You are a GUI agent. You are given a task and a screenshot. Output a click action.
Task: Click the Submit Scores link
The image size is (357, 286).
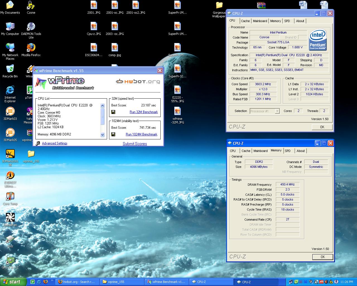coord(135,144)
